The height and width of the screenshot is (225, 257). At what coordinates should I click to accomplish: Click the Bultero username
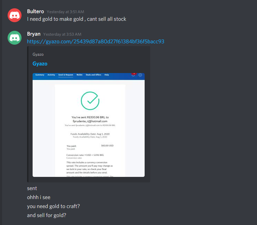pos(35,11)
